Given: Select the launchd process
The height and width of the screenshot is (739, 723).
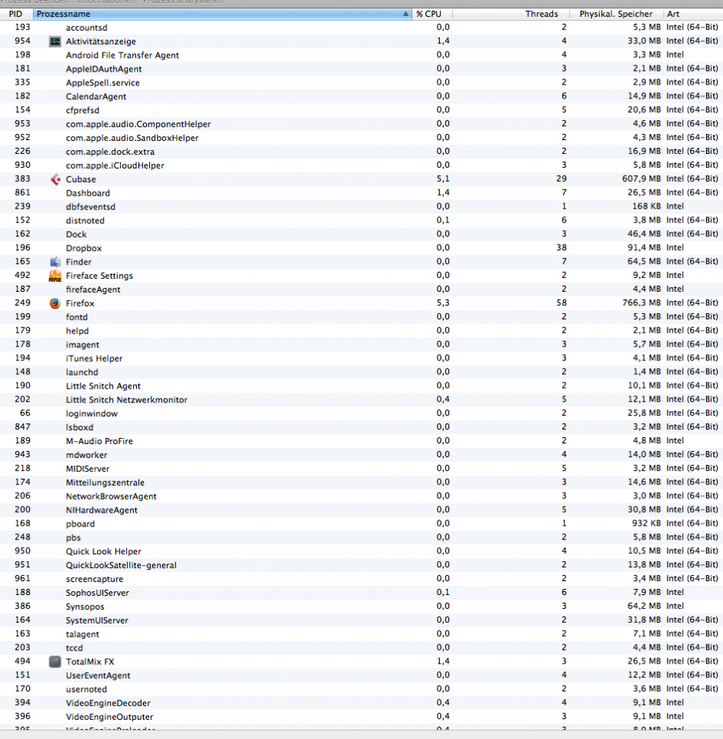Looking at the screenshot, I should tap(82, 373).
